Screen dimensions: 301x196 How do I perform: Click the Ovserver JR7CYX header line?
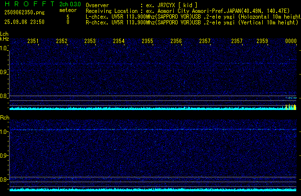click(x=142, y=5)
